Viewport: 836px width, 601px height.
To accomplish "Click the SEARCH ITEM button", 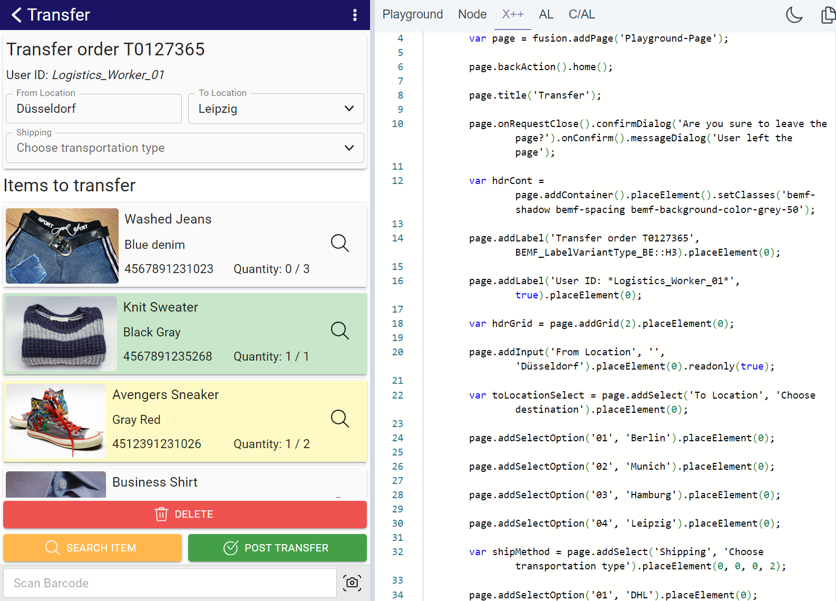I will point(92,548).
